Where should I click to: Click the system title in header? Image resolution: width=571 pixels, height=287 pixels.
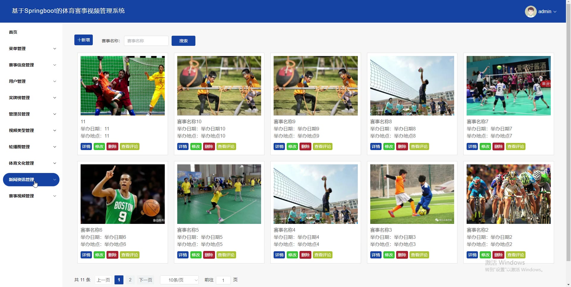click(x=68, y=11)
